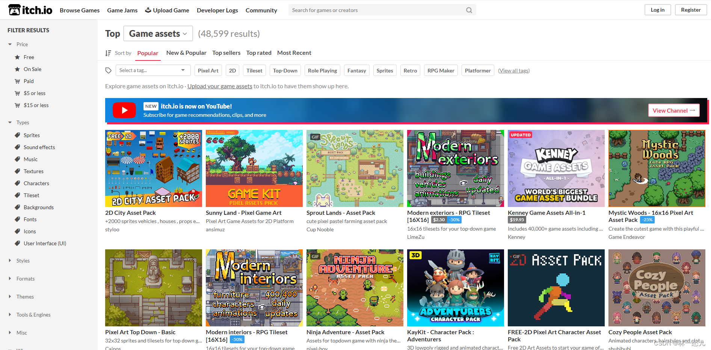Click the YouTube play icon in banner
The width and height of the screenshot is (711, 350).
(x=124, y=110)
